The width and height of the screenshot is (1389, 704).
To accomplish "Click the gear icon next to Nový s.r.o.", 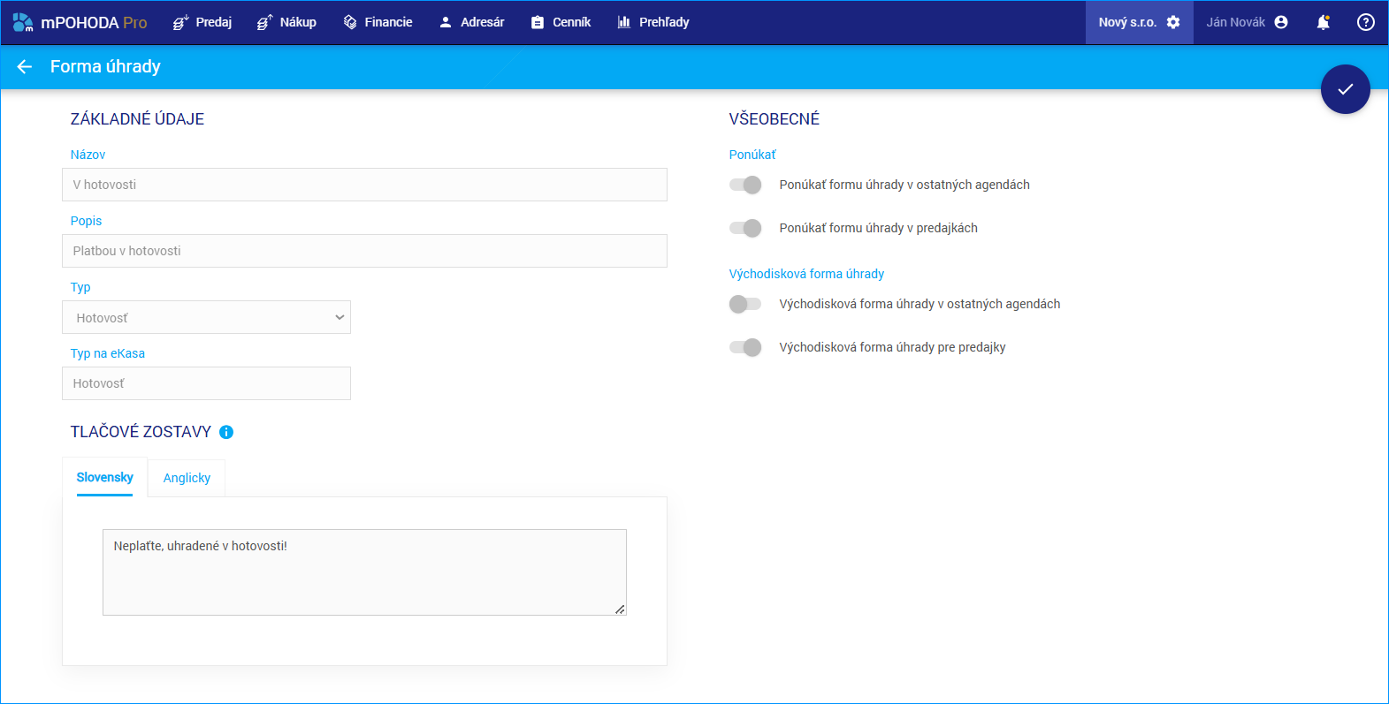I will pyautogui.click(x=1173, y=22).
